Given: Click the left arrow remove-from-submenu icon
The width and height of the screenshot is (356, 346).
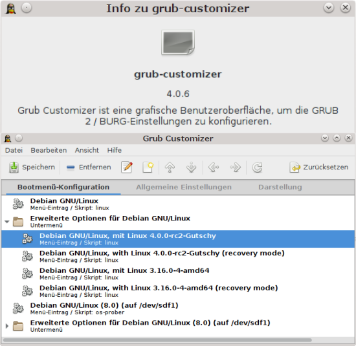Looking at the screenshot, I should (214, 168).
